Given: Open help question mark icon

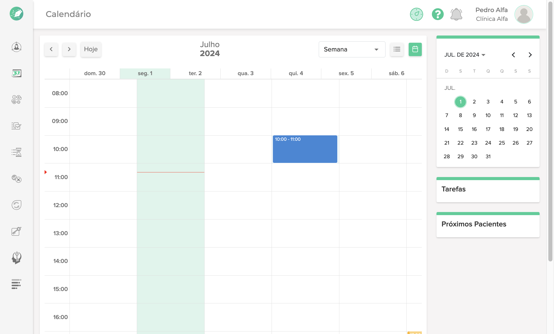Looking at the screenshot, I should point(438,14).
